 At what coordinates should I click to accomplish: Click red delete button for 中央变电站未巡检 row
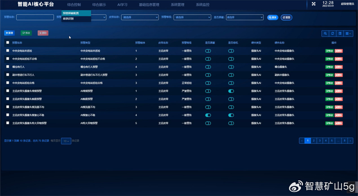[339, 51]
